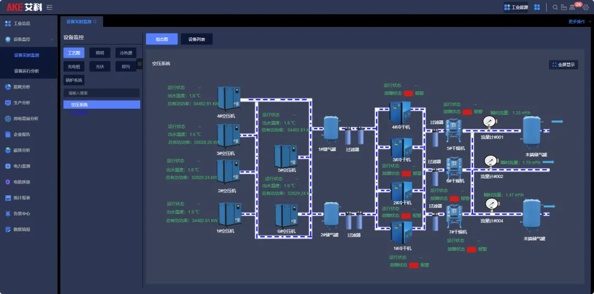
Task: Click the sidebar collapse hamburger icon
Action: (50, 7)
